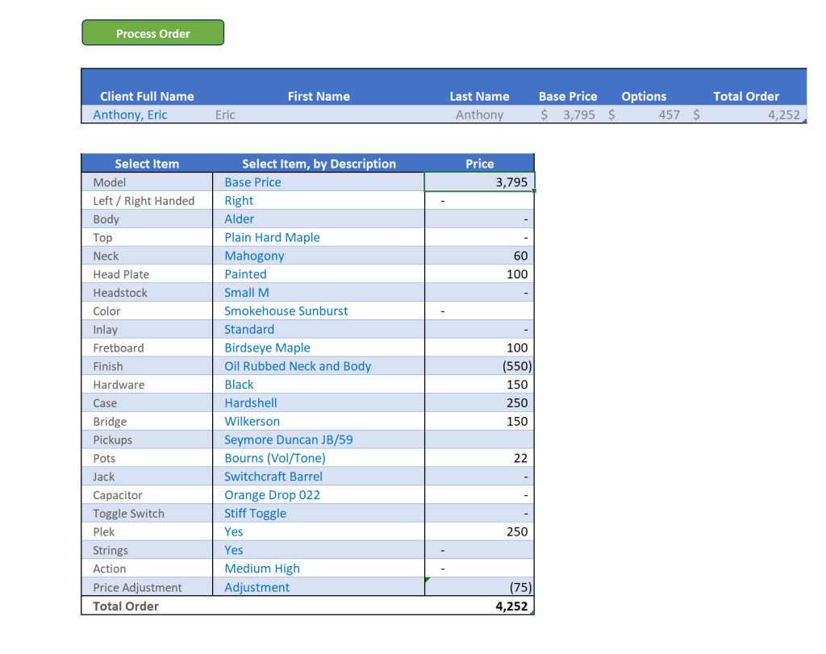Screen dimensions: 826x654
Task: Select the Body option 'Alder'
Action: coord(319,219)
